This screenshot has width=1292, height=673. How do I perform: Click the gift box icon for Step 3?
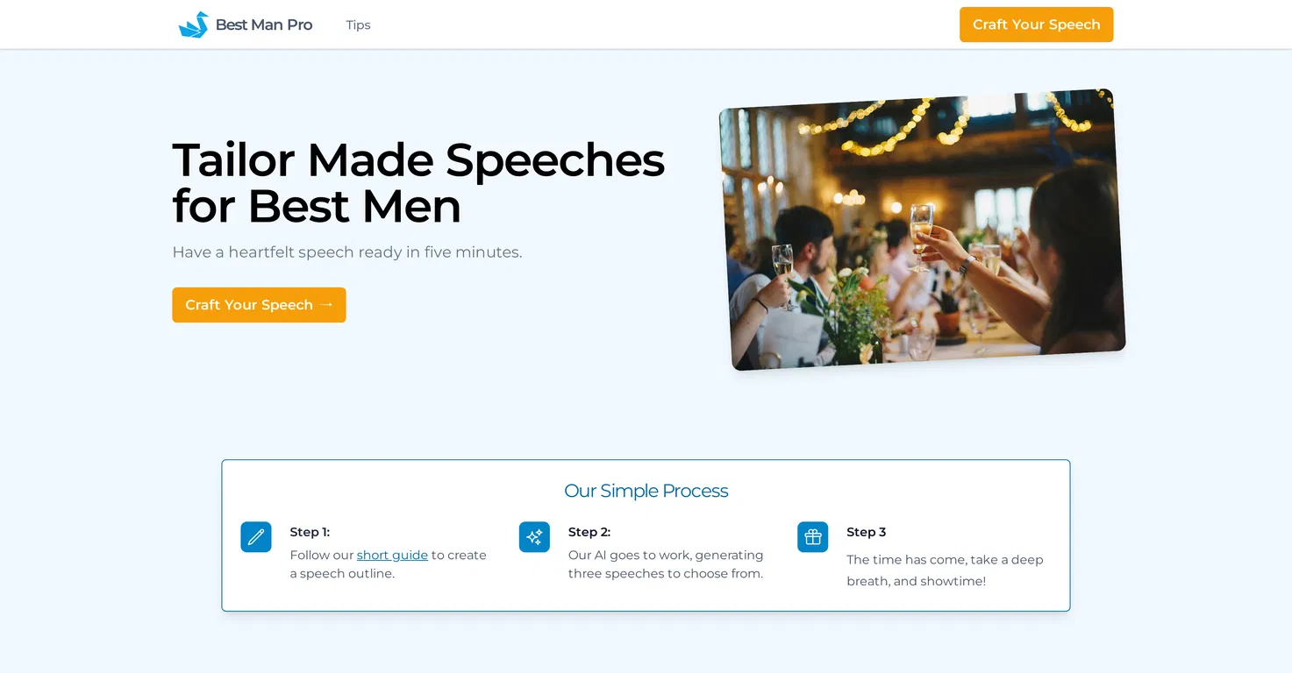812,537
